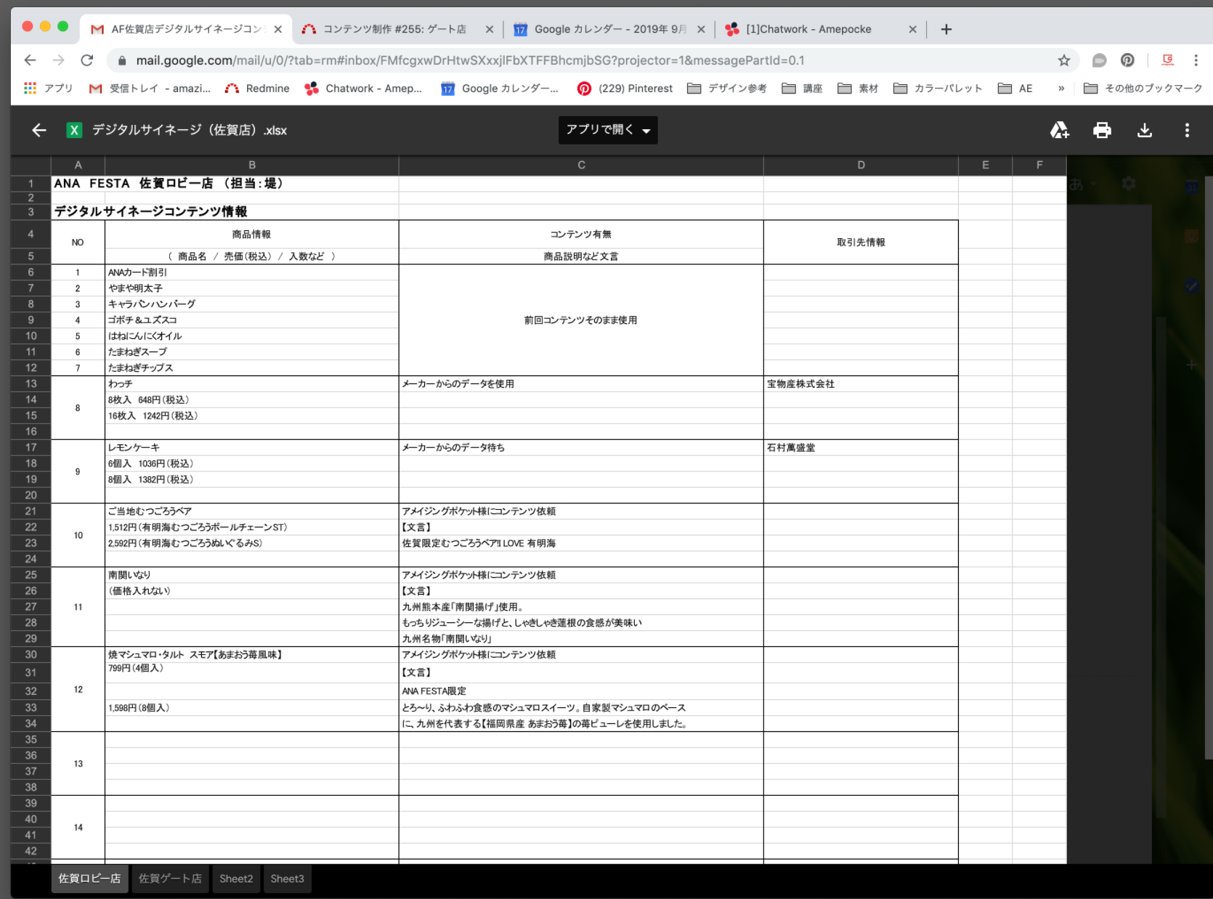Image resolution: width=1213 pixels, height=899 pixels.
Task: Open the アプリで開く dropdown
Action: click(x=608, y=130)
